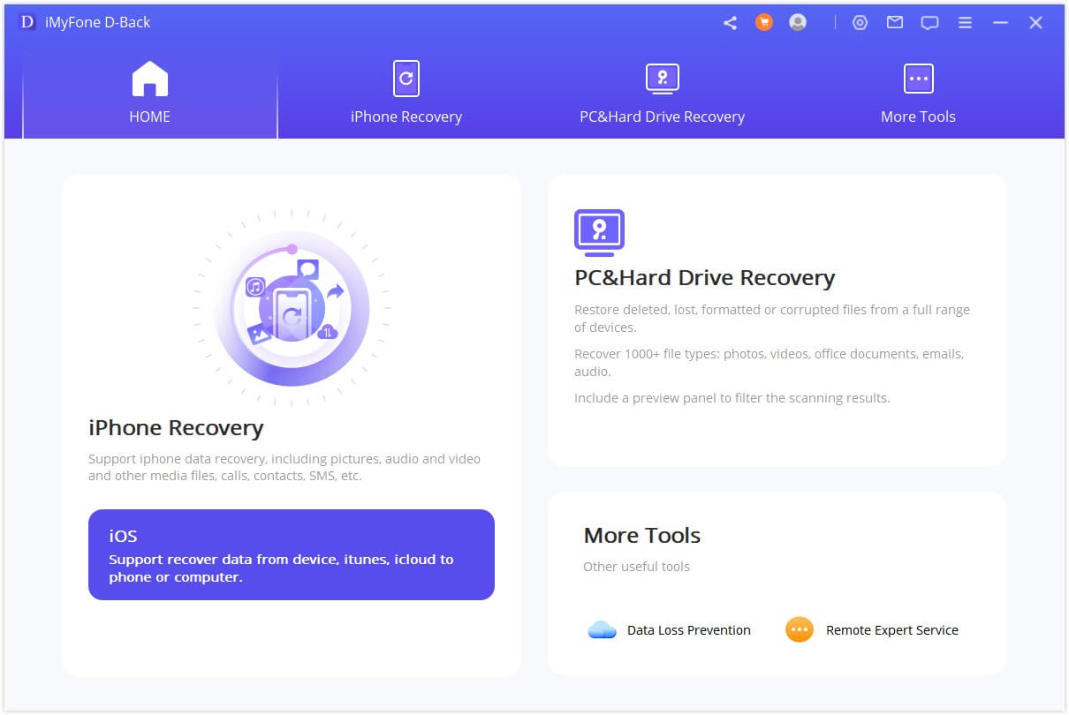Click 'Include a preview panel' text
This screenshot has height=715, width=1069.
[732, 398]
